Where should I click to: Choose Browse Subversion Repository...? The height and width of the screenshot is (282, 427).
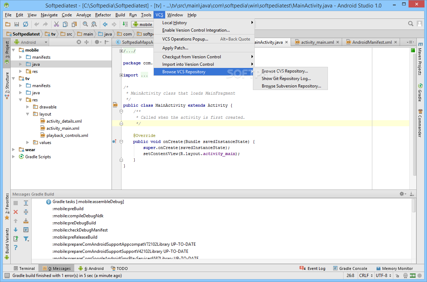pyautogui.click(x=290, y=86)
